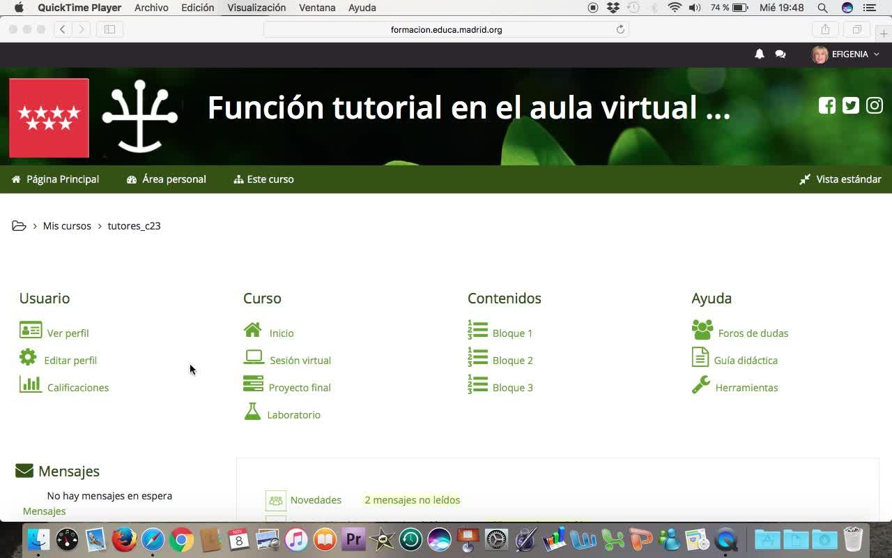Open the Facebook social icon

tap(827, 105)
